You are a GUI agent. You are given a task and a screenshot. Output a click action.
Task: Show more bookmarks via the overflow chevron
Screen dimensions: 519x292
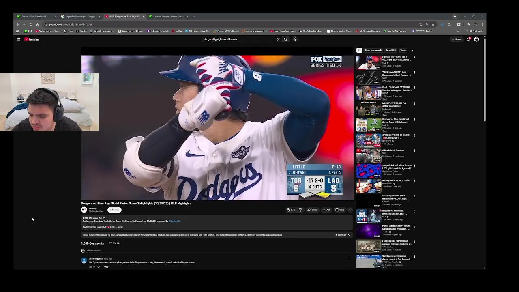[x=458, y=31]
